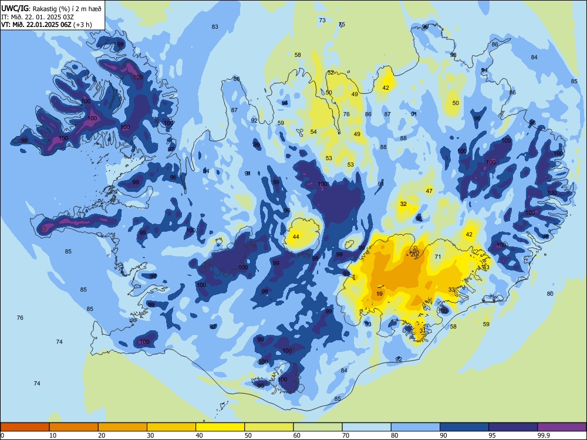The width and height of the screenshot is (587, 440).
Task: Click the 0–10% dark orange legend swatch
Action: click(25, 427)
